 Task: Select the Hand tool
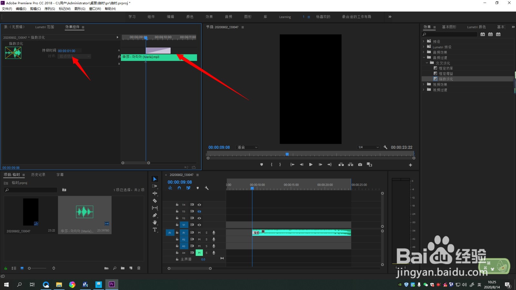coord(155,222)
